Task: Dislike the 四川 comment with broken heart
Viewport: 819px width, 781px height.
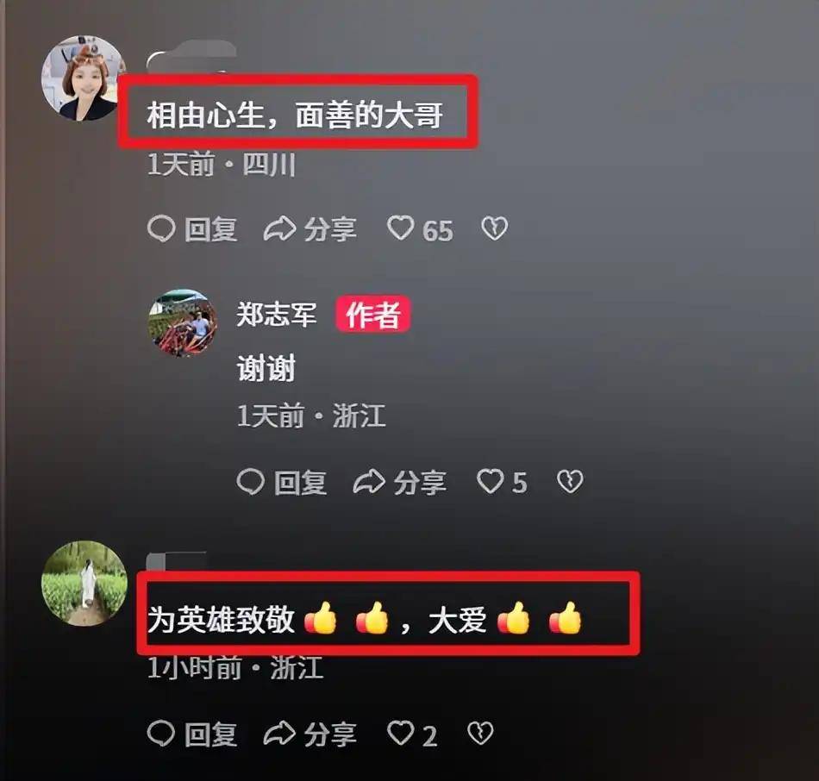Action: [x=494, y=228]
